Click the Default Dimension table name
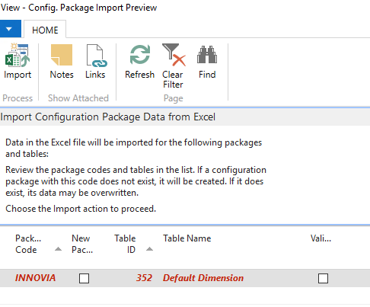The width and height of the screenshot is (370, 307). (203, 278)
